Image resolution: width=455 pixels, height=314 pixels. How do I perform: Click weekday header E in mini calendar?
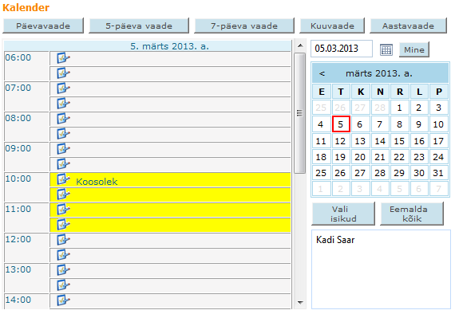coord(322,92)
